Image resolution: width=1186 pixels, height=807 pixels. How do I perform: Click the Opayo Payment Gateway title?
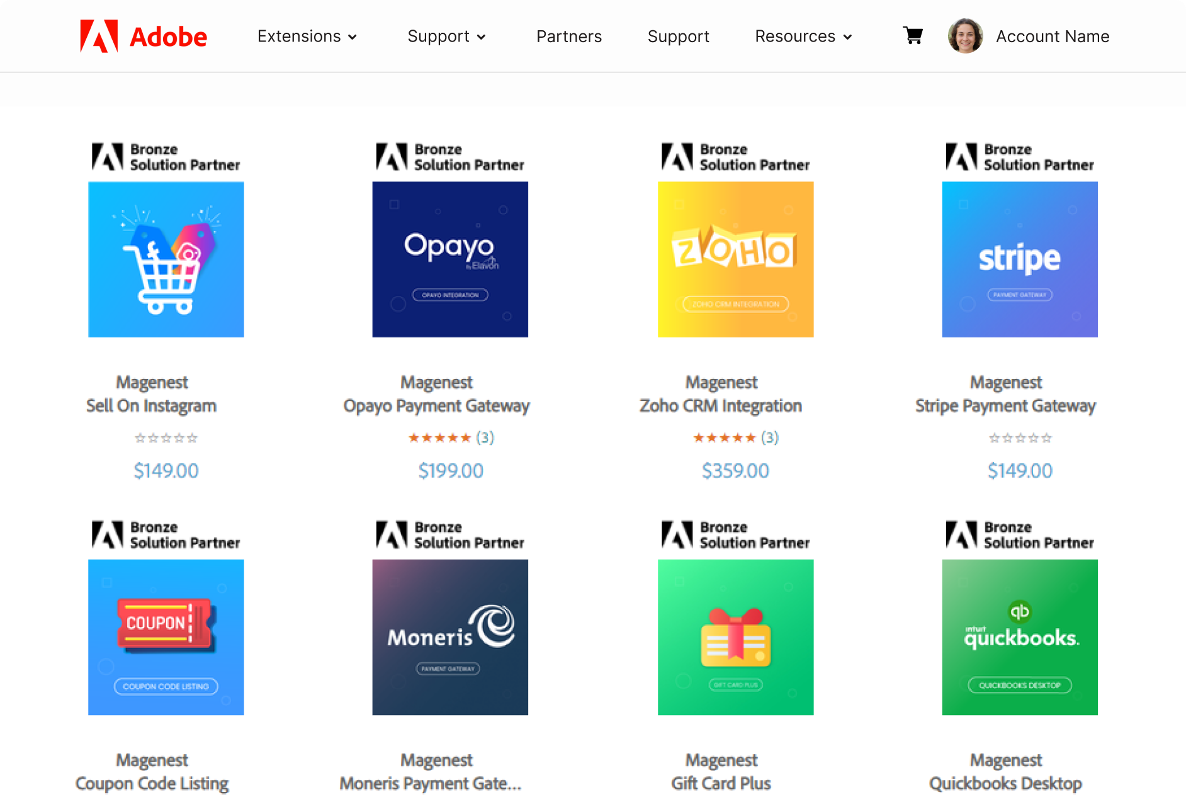pos(436,406)
